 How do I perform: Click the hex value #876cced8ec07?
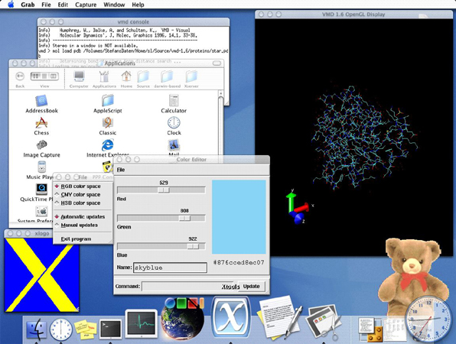point(239,262)
